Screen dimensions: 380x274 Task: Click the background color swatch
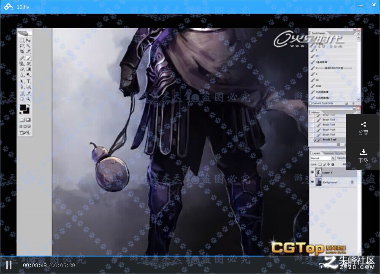pos(27,111)
